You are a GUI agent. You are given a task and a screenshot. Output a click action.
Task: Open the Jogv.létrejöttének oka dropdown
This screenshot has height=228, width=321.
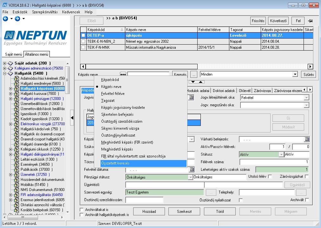[x=306, y=98]
